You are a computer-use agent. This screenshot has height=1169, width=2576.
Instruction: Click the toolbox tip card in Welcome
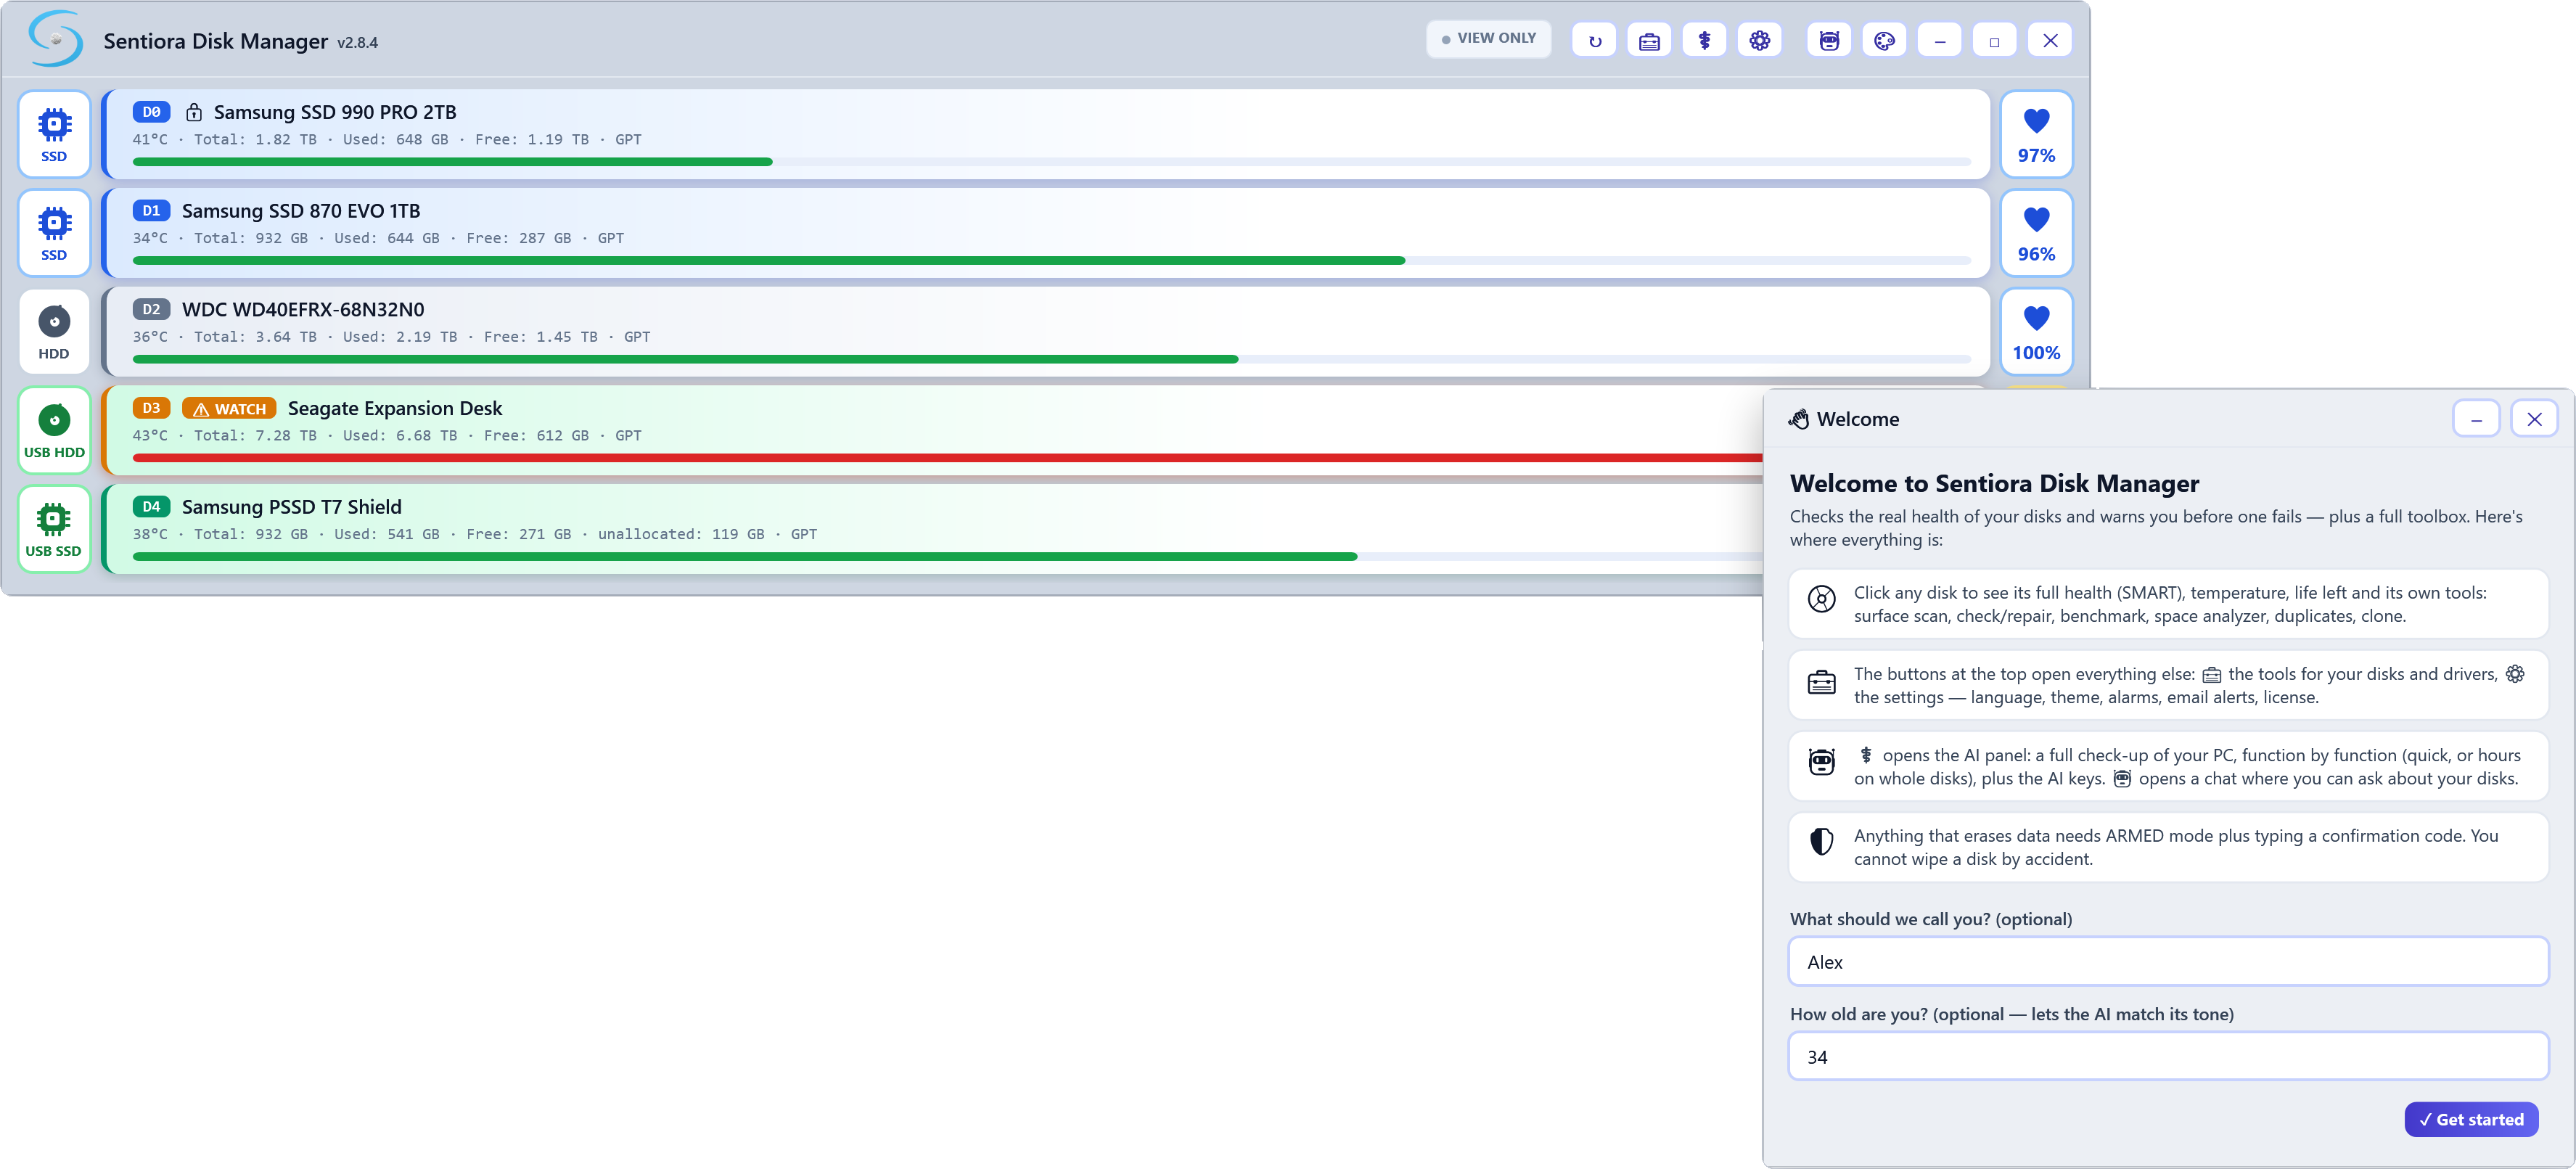click(2168, 685)
